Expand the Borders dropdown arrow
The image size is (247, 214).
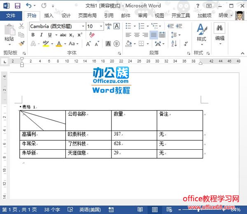coord(148,44)
